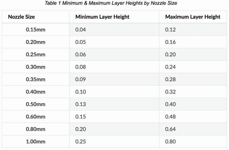Click the 0.40mm nozzle size cell

pos(36,92)
